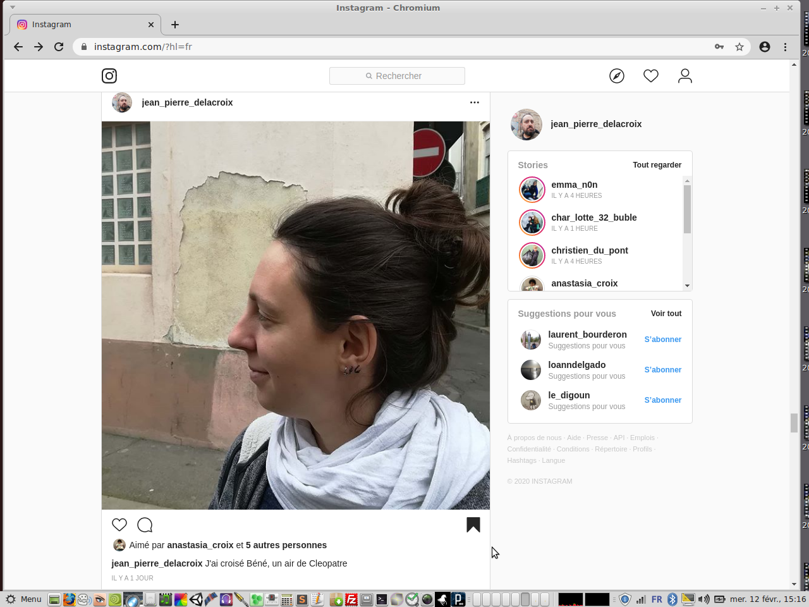Click the Instagram camera logo
Viewport: 809px width, 607px height.
[x=109, y=76]
